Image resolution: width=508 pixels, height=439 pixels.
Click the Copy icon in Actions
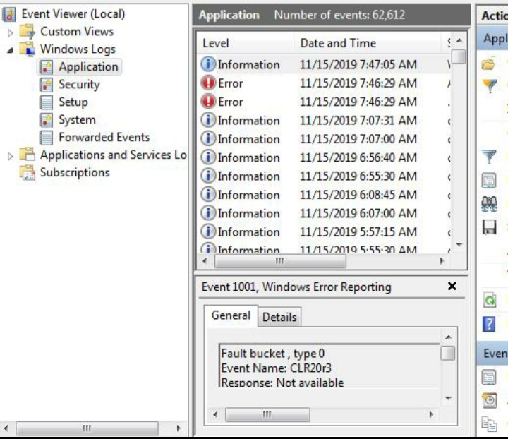[x=489, y=424]
